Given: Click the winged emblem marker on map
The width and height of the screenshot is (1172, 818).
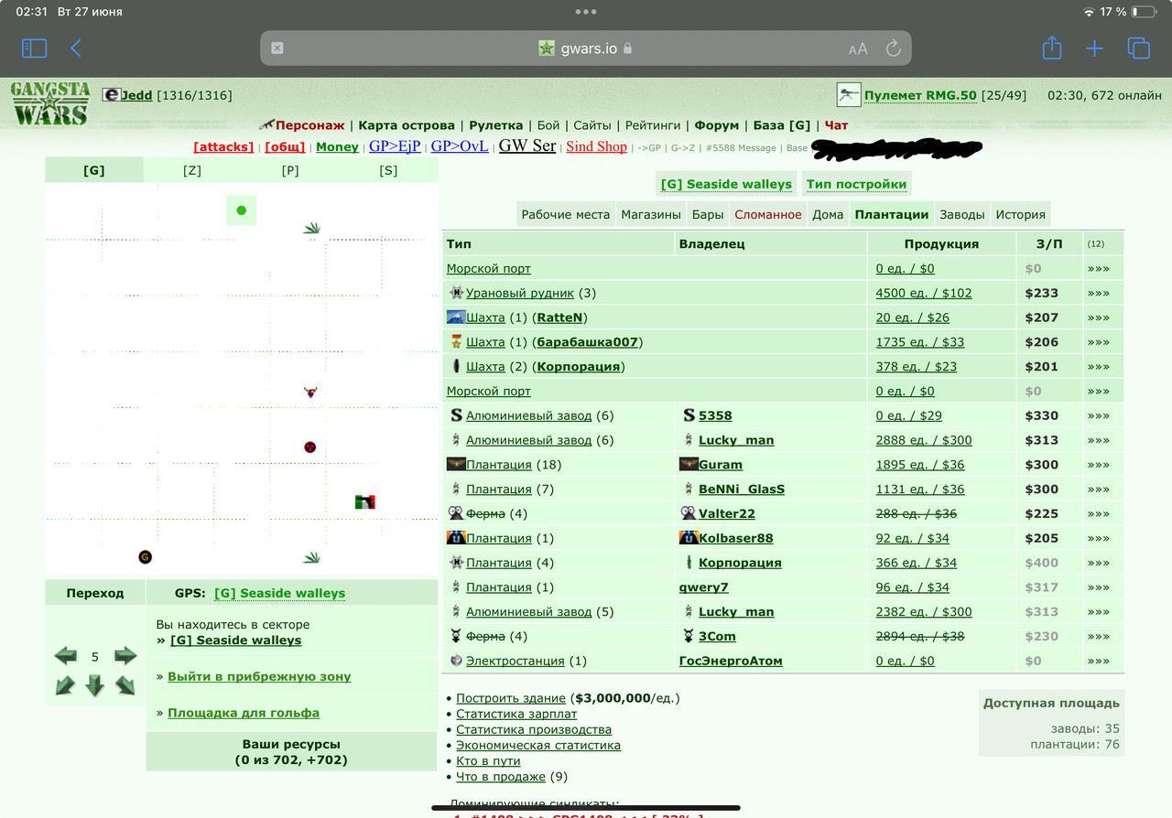Looking at the screenshot, I should pos(310,392).
